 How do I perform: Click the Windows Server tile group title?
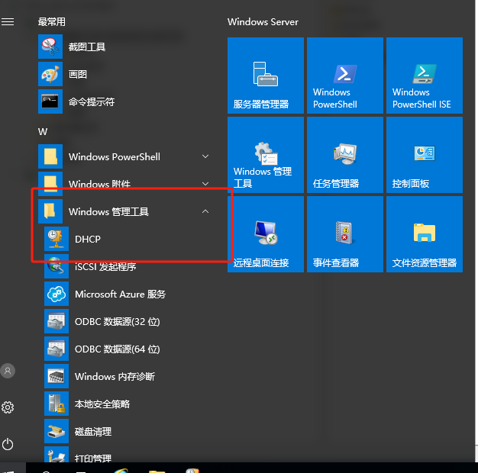tap(263, 22)
